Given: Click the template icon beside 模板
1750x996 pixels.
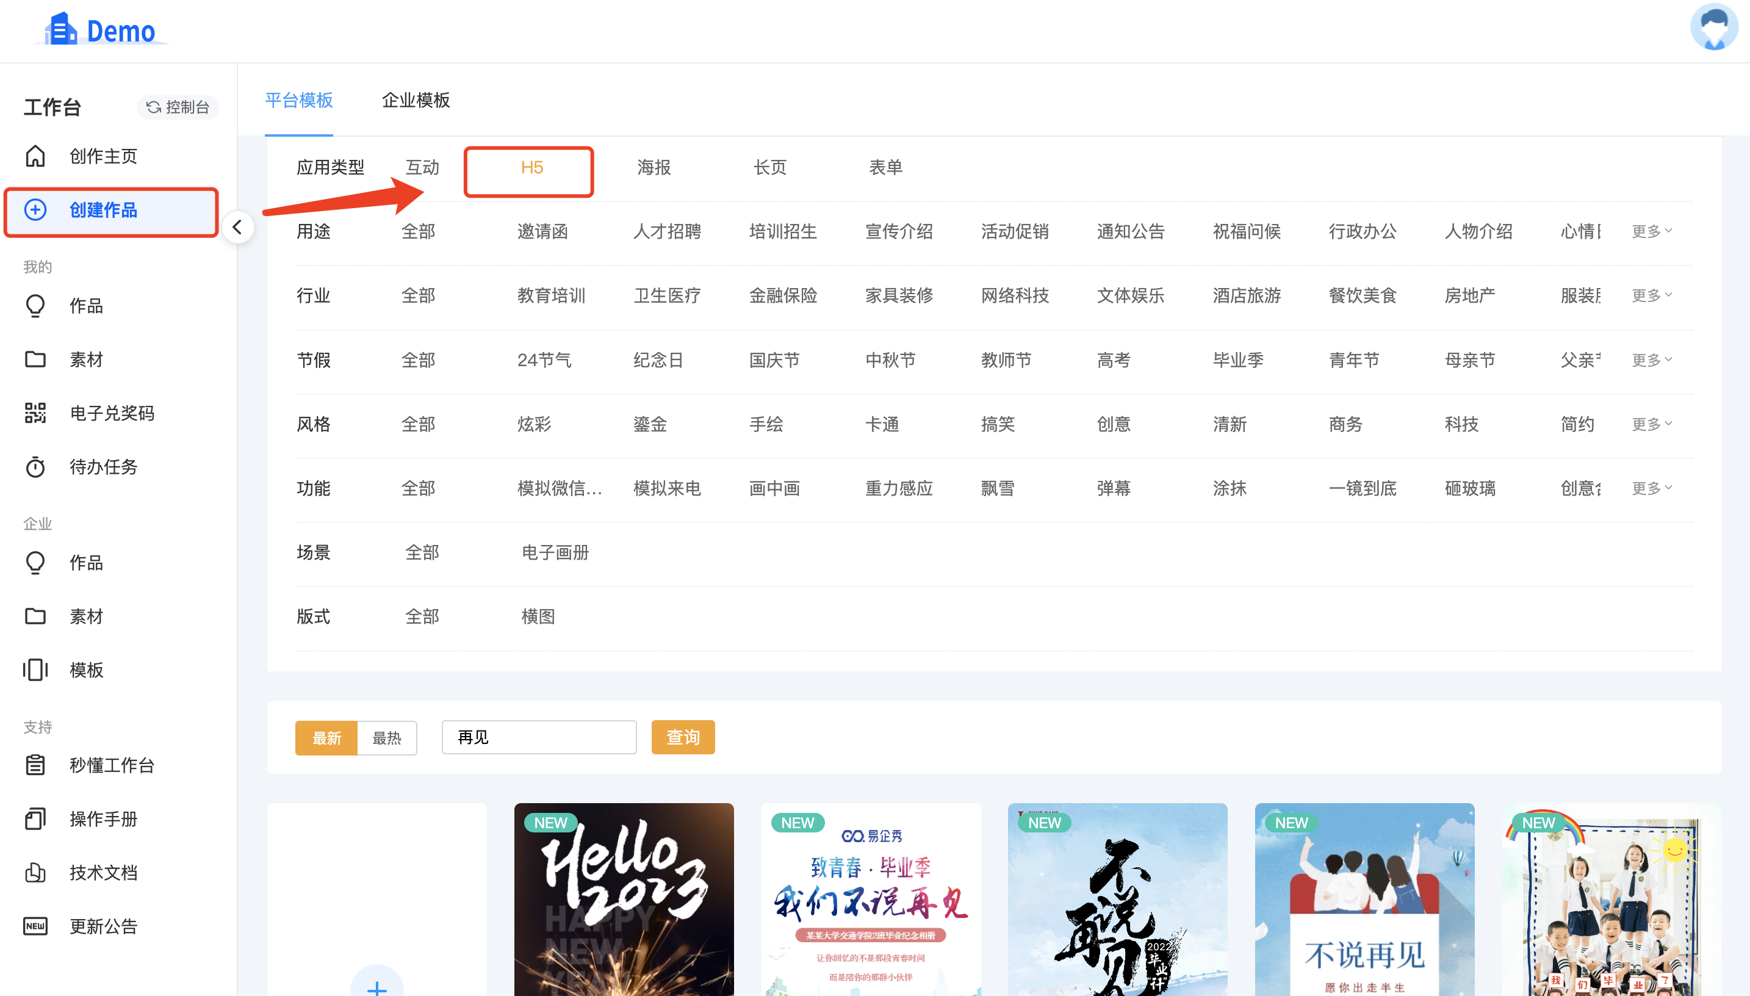Looking at the screenshot, I should pos(35,669).
